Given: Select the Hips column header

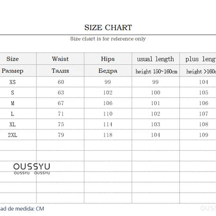Looking at the screenshot, I should [x=108, y=59].
